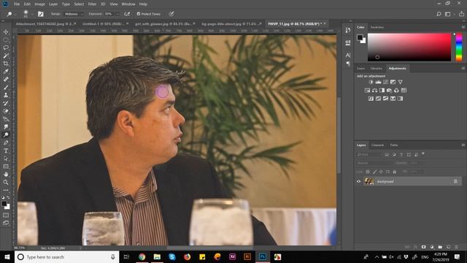467x263 pixels.
Task: Select the Path Selection tool
Action: [x=6, y=159]
